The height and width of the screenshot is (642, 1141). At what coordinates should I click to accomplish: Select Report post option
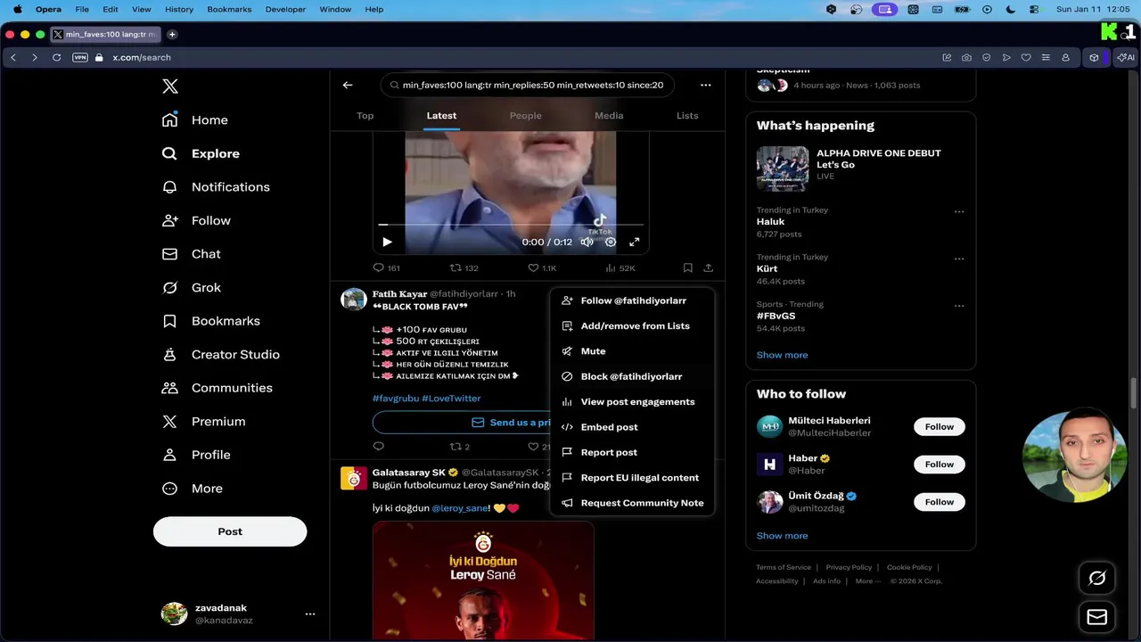coord(632,452)
